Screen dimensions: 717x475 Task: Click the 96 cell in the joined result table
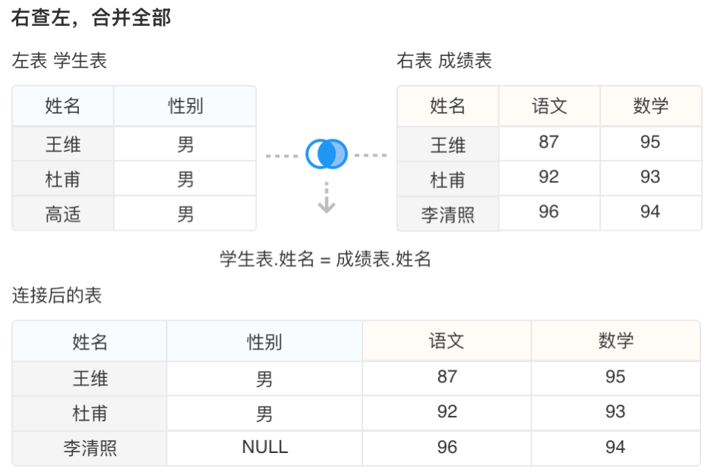pos(447,448)
